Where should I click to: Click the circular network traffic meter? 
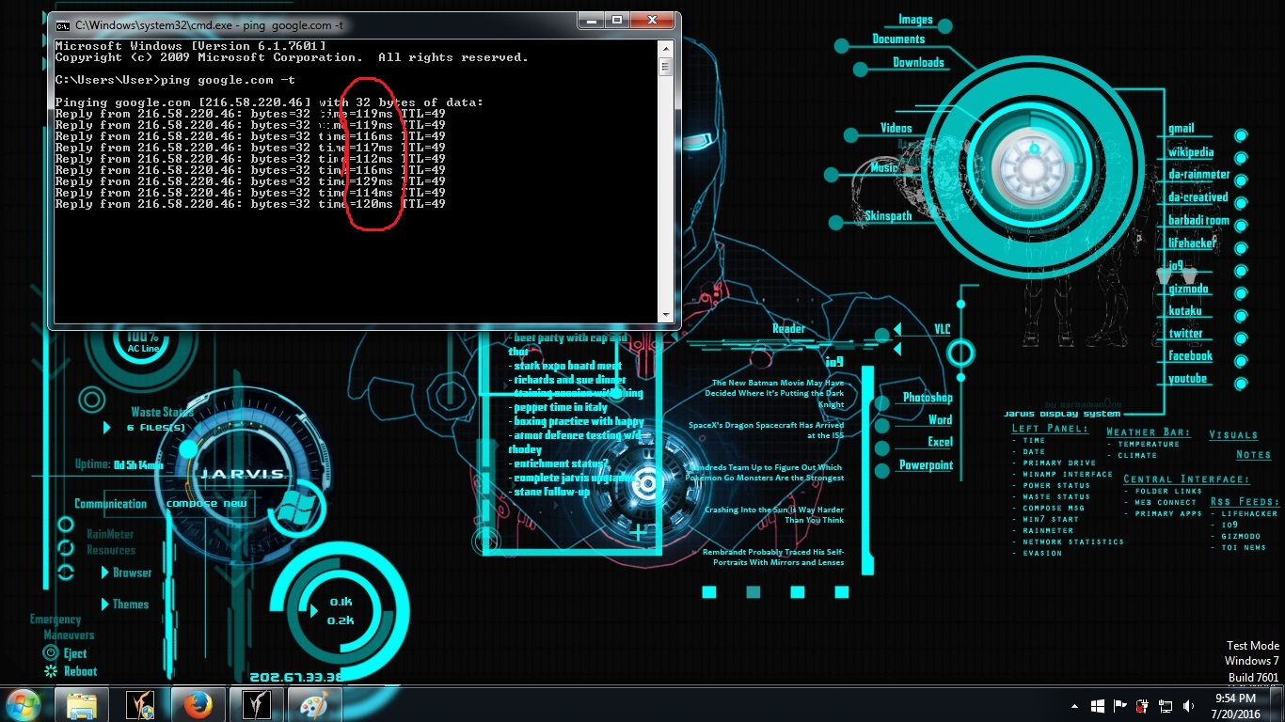(x=340, y=610)
